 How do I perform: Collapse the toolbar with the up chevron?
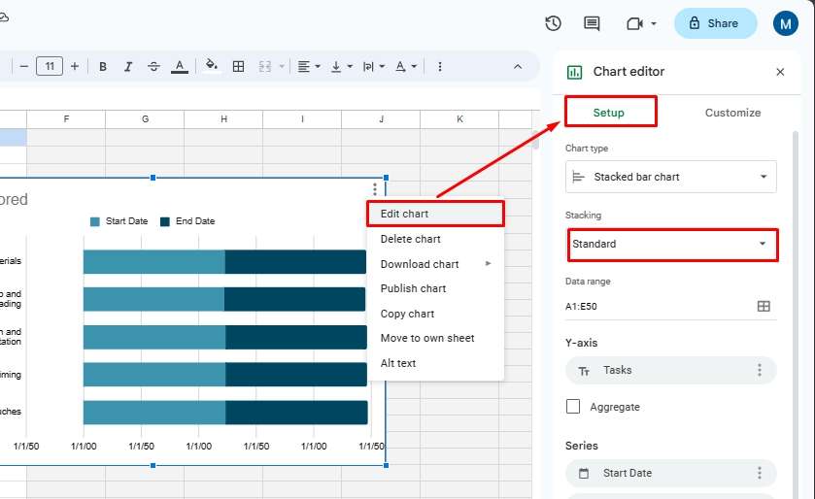(x=518, y=66)
